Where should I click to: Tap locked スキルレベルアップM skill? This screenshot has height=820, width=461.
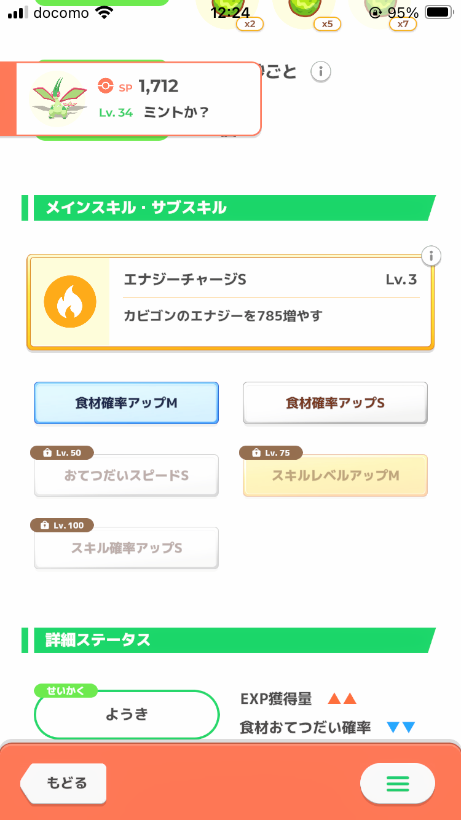(x=335, y=476)
